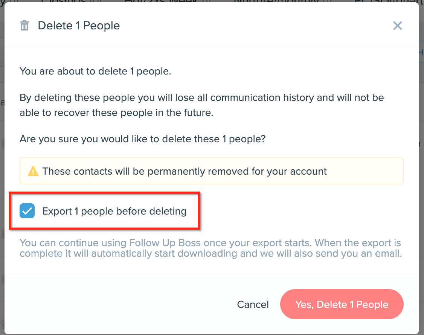Select the Hot/2xs week tab behind dialog
This screenshot has width=424, height=335.
161,2
